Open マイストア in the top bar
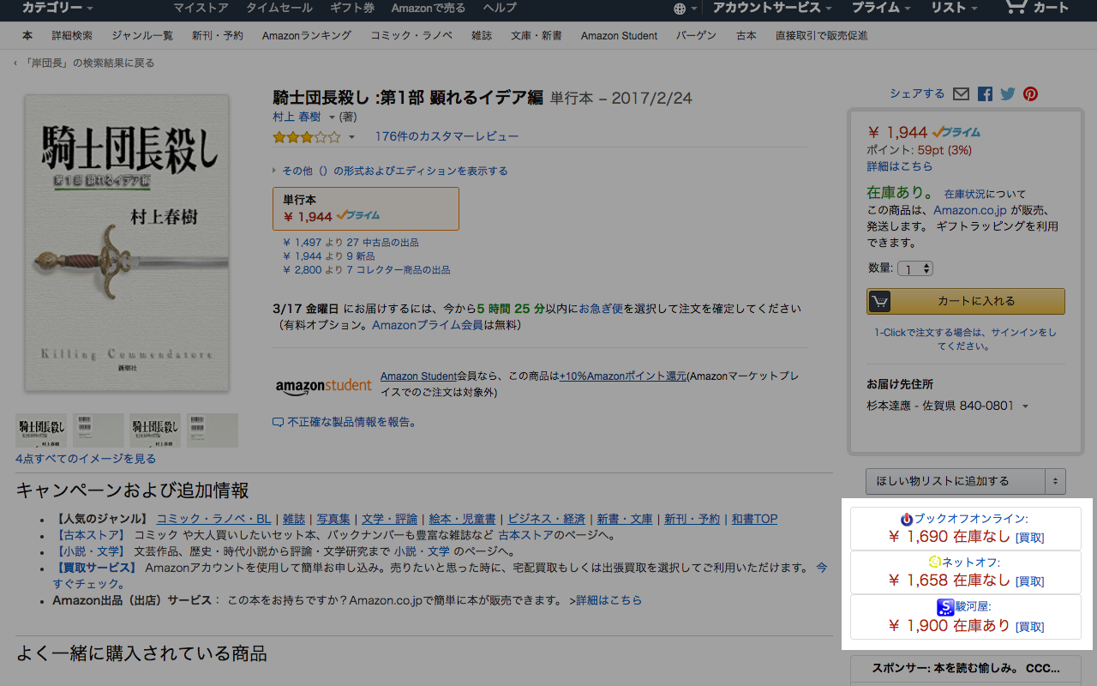This screenshot has width=1097, height=686. (201, 8)
